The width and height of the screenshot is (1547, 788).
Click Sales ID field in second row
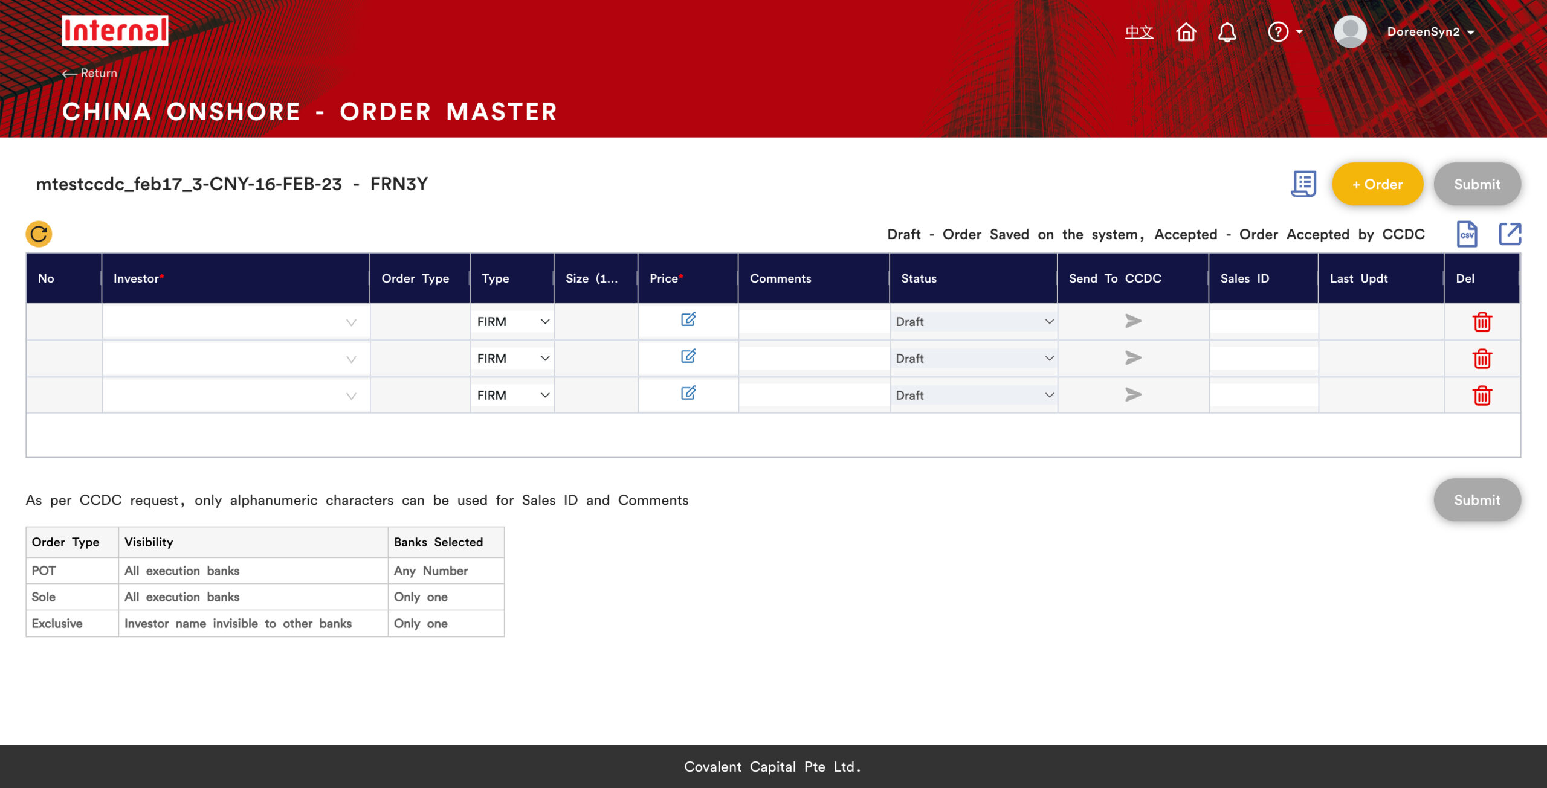(x=1264, y=359)
